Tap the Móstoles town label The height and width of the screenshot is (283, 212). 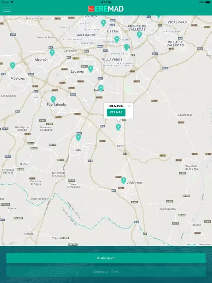click(x=18, y=78)
